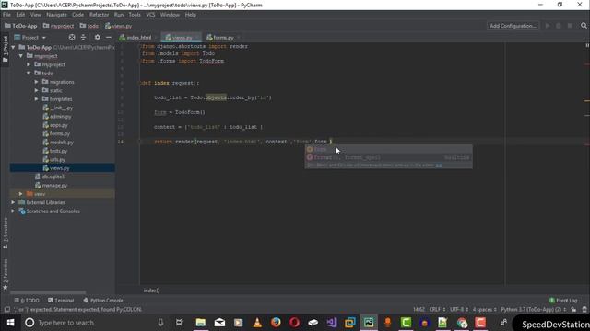Open the Refactor menu

click(99, 15)
